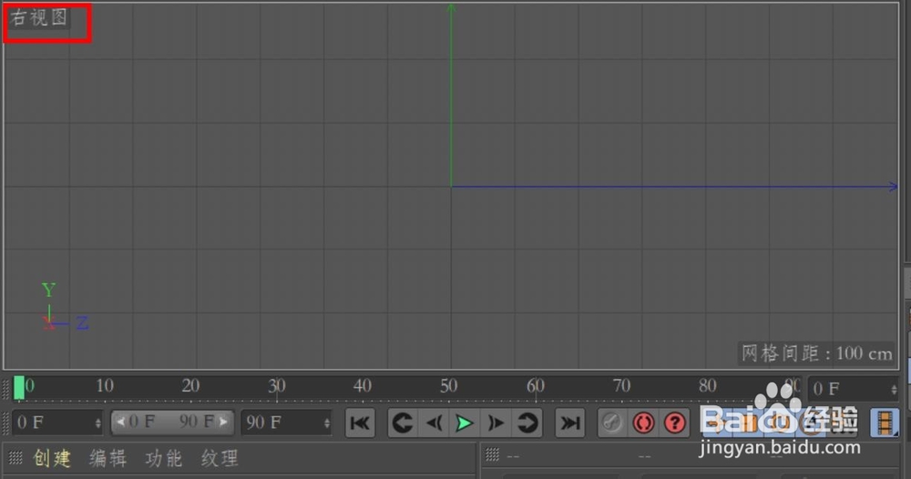This screenshot has width=911, height=479.
Task: Click frame 50 on the timeline ruler
Action: tap(448, 385)
